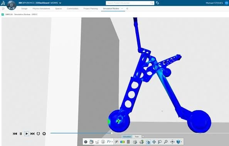Select the pan move arrows tool
Viewport: 229px width, 146px height.
point(154,142)
